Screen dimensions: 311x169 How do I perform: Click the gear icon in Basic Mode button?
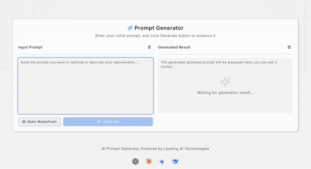pos(24,122)
